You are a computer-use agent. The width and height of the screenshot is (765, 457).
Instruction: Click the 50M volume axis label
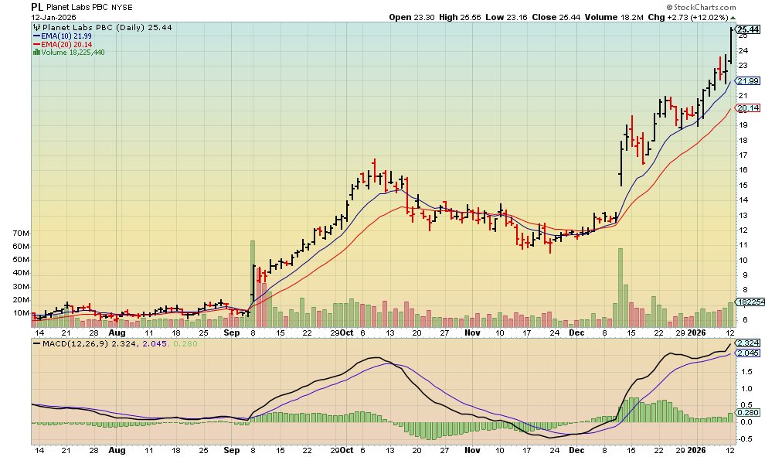point(21,260)
